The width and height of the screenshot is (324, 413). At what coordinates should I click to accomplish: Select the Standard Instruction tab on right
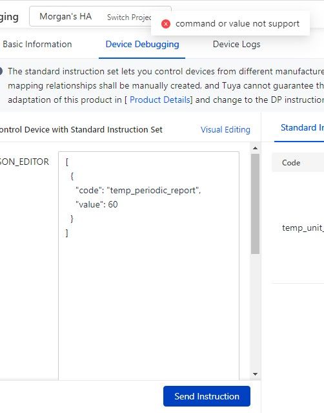coord(302,128)
